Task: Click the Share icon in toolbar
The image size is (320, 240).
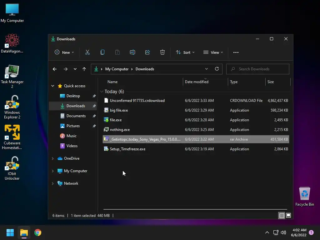Action: click(x=147, y=52)
